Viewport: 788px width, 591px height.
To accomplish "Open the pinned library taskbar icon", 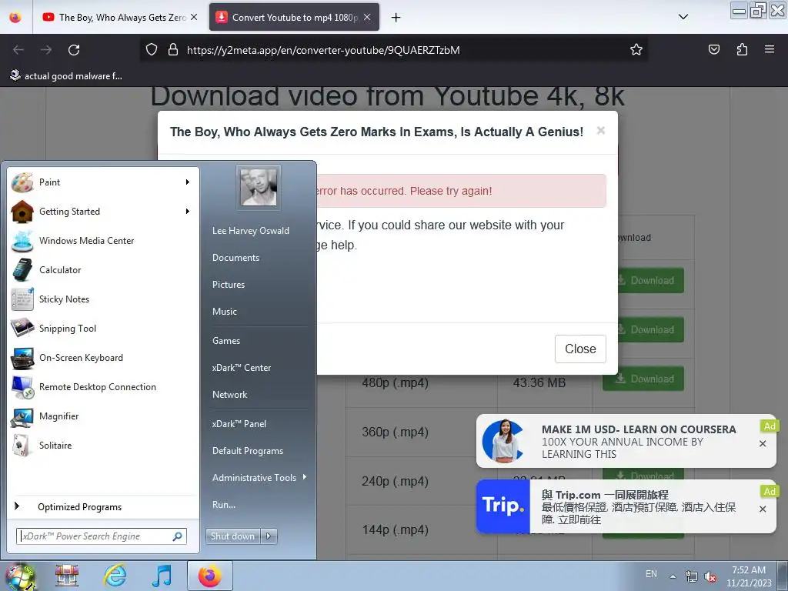I will coord(67,576).
